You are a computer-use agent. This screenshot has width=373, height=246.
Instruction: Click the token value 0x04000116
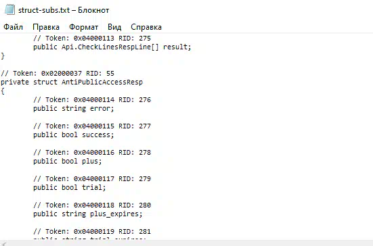[x=94, y=153]
